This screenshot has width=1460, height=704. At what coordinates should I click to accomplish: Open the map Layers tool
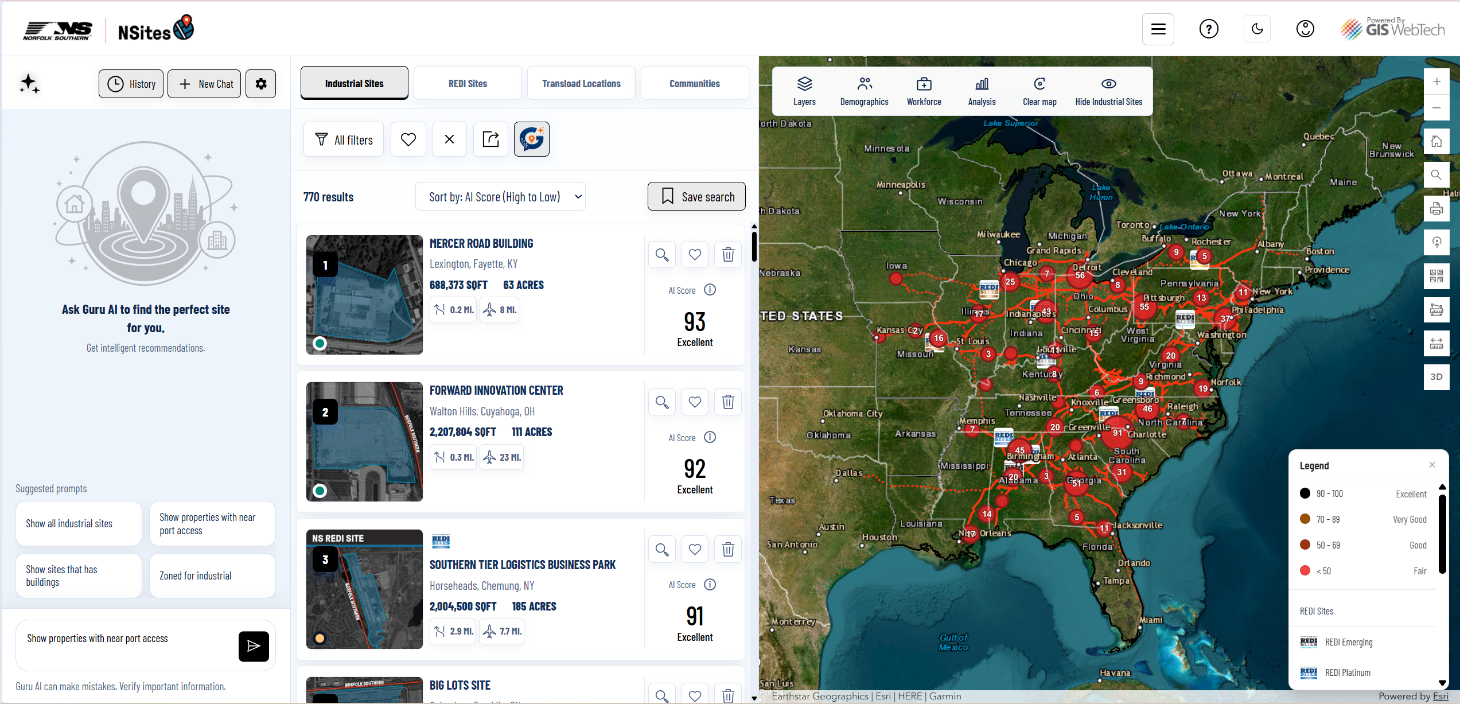click(x=804, y=92)
